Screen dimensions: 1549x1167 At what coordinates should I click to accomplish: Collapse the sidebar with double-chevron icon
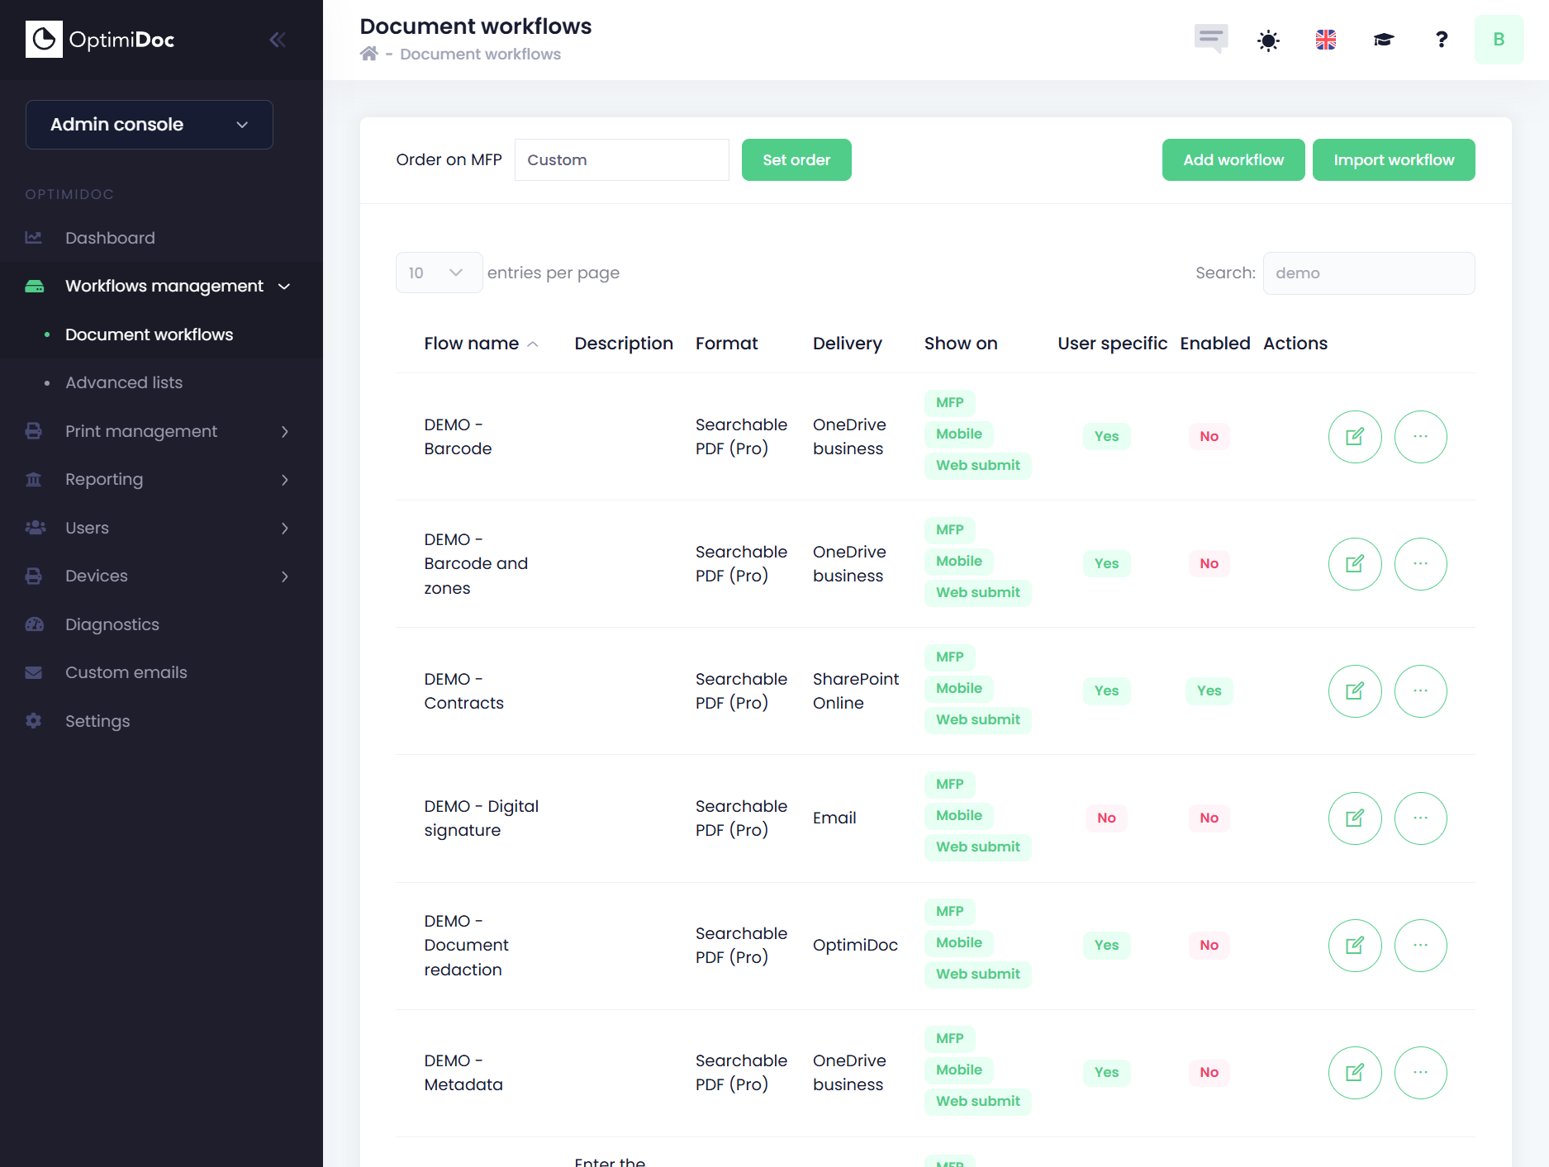coord(278,40)
